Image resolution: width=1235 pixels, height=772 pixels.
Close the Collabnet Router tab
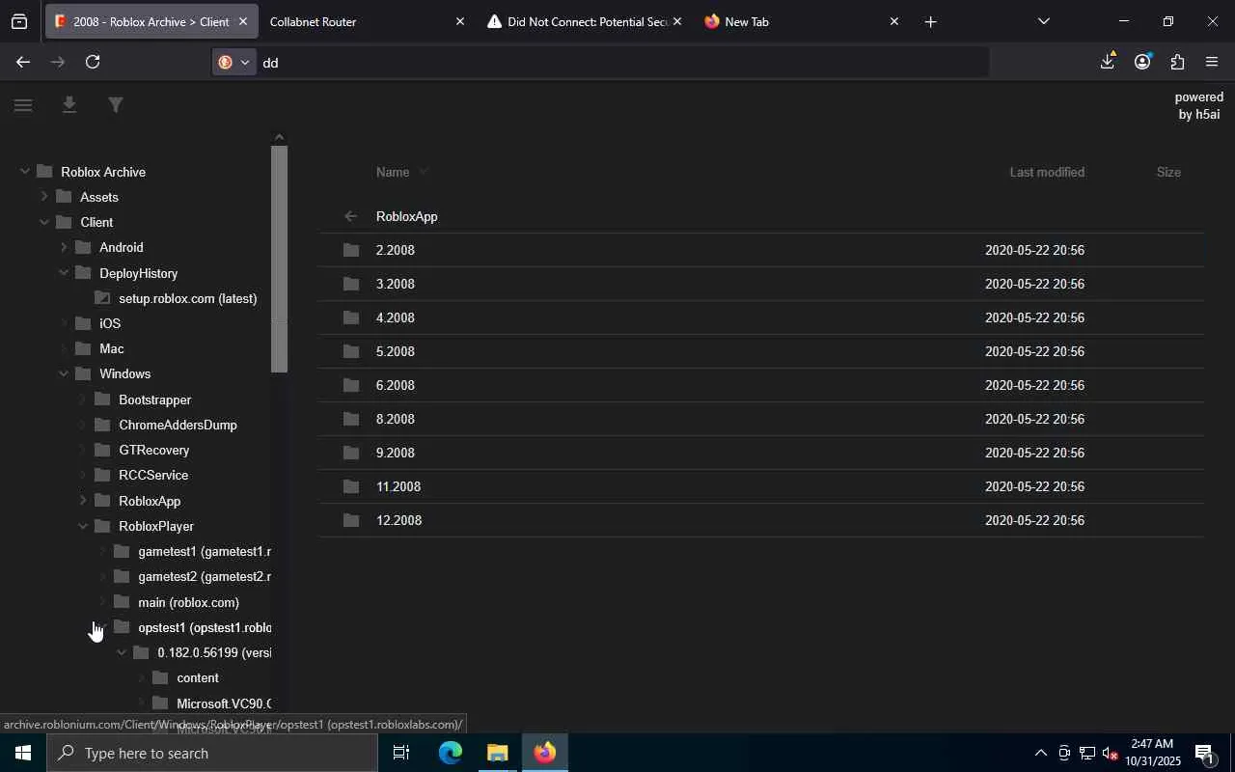click(460, 21)
